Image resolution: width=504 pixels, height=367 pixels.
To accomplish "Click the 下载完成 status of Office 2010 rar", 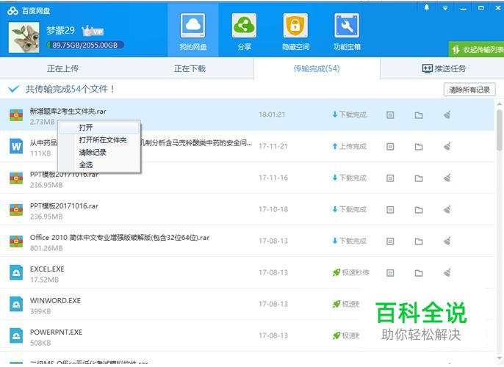I will point(349,241).
